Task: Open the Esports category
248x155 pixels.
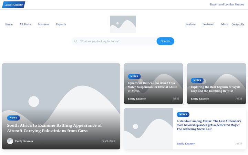Action: click(61, 24)
